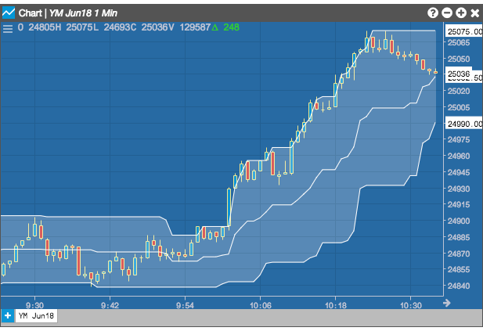Click the 24870 price axis label
The image size is (483, 331).
point(459,254)
